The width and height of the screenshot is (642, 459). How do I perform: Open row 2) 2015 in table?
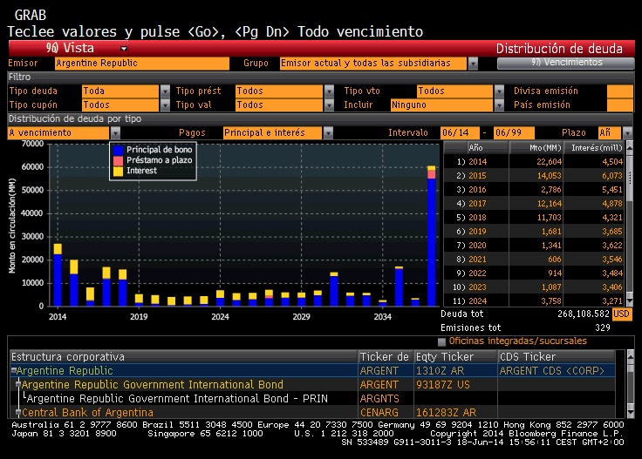pyautogui.click(x=534, y=176)
